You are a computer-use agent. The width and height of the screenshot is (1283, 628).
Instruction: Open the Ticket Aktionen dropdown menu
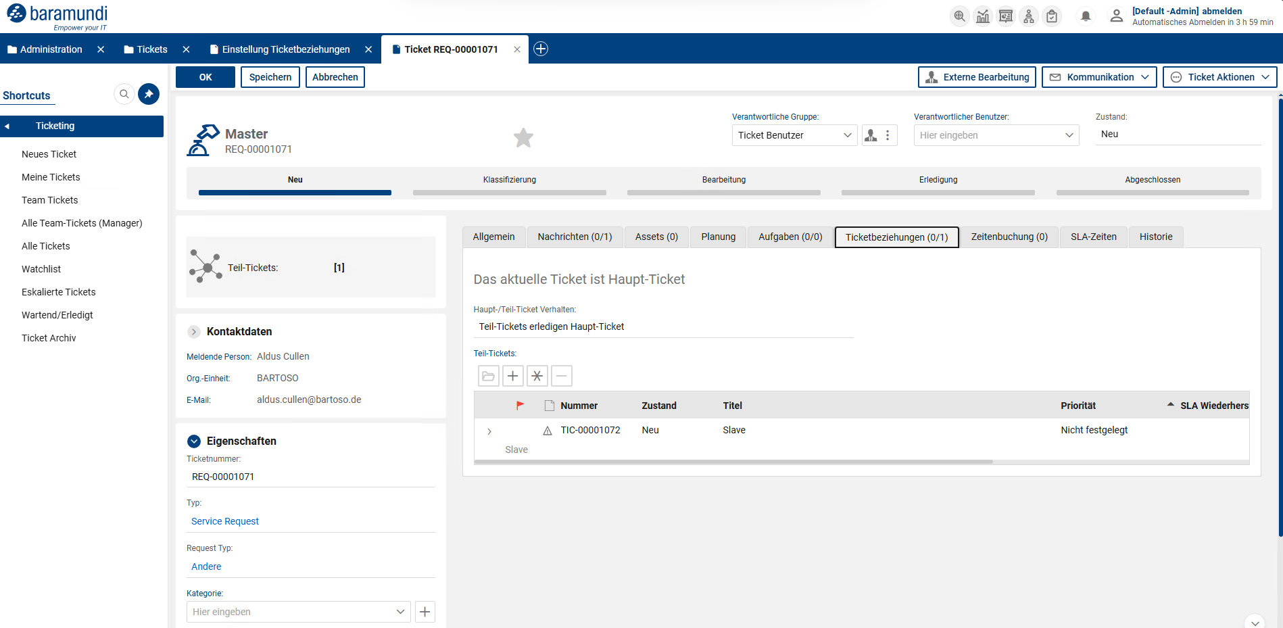[1220, 77]
